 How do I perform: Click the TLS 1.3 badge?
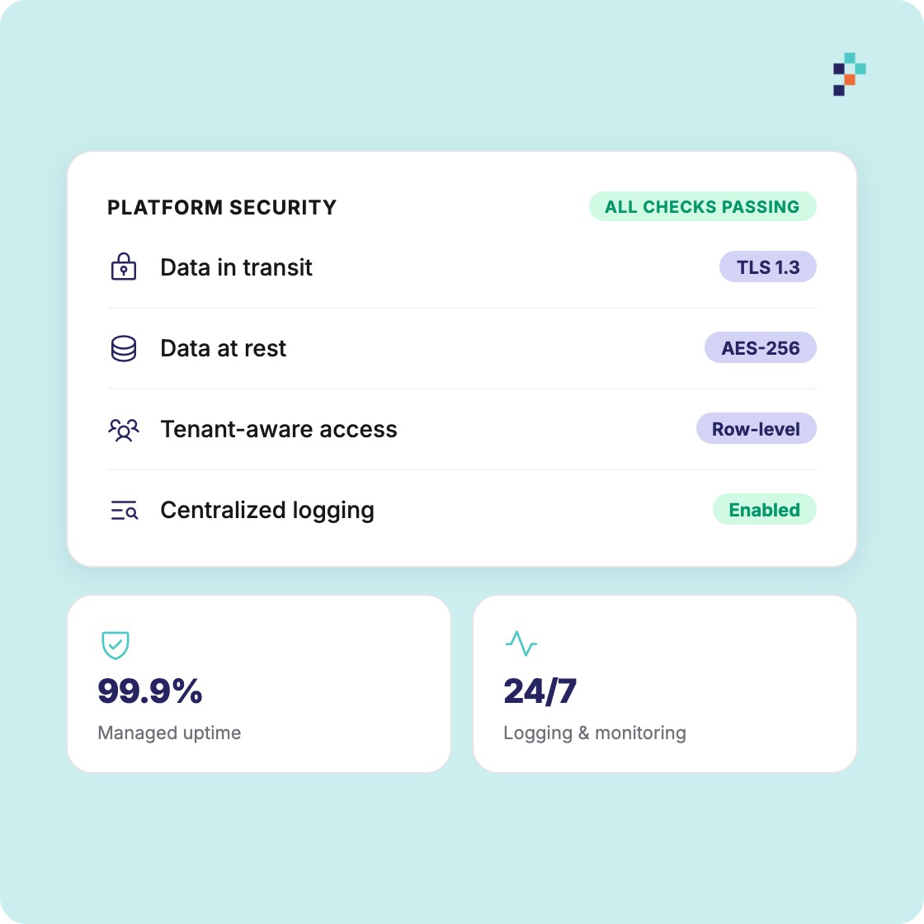click(x=768, y=267)
